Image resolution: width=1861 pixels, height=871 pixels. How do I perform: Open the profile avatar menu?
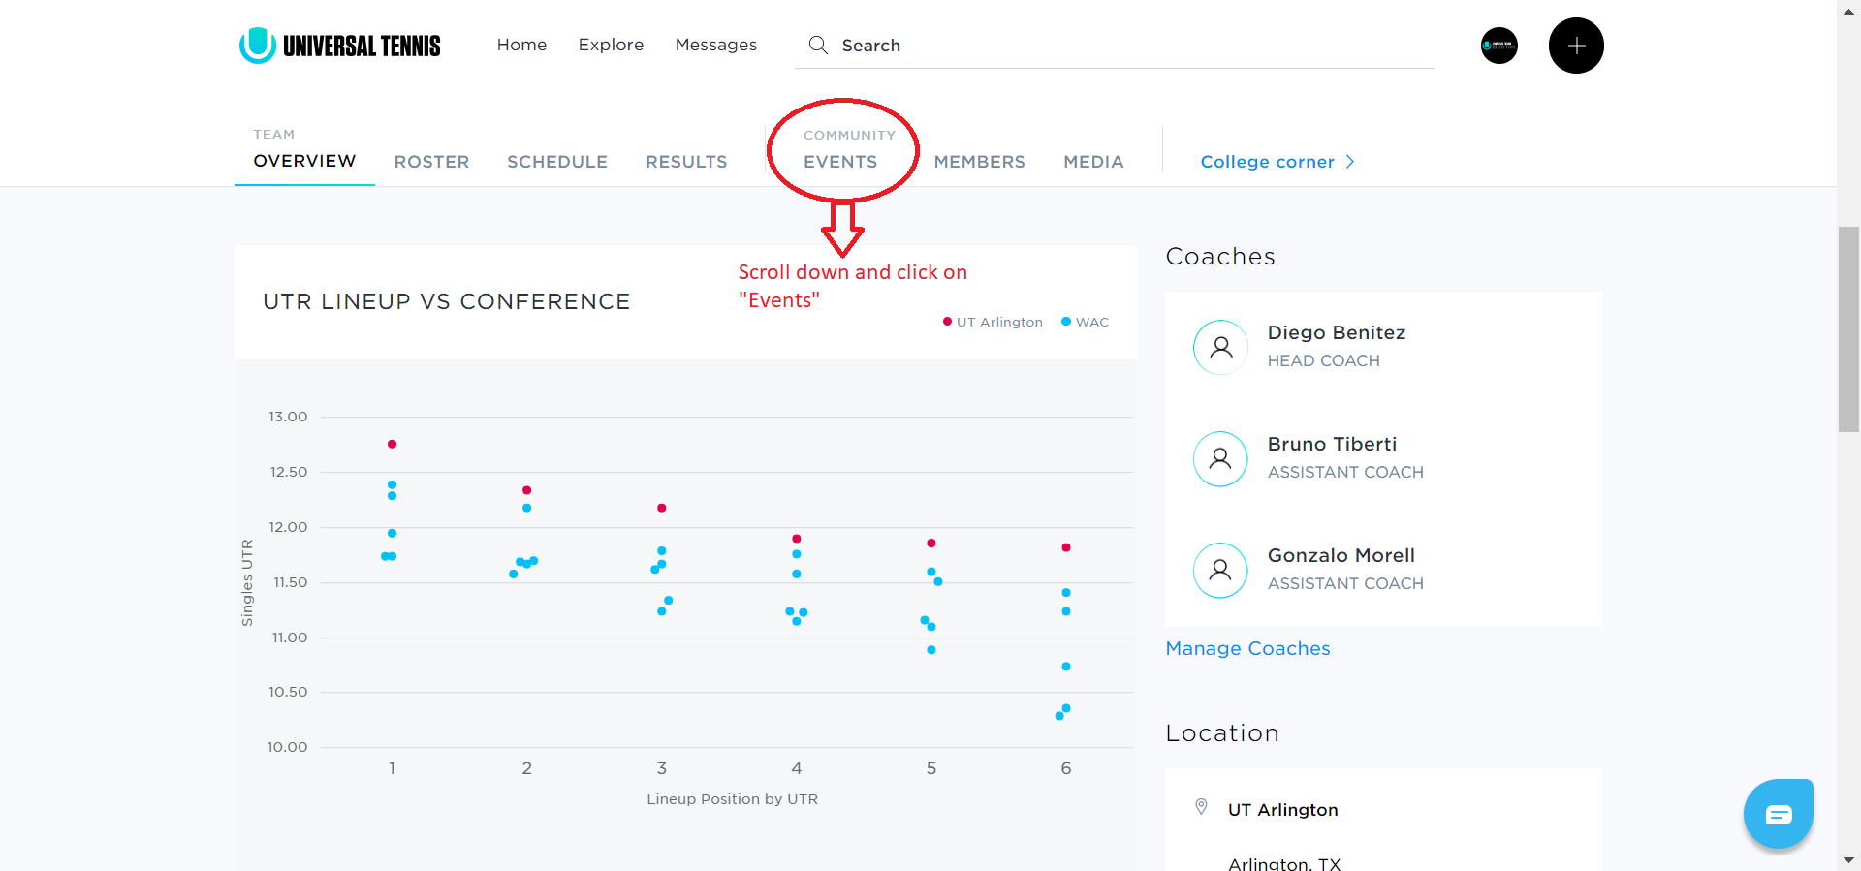tap(1498, 46)
